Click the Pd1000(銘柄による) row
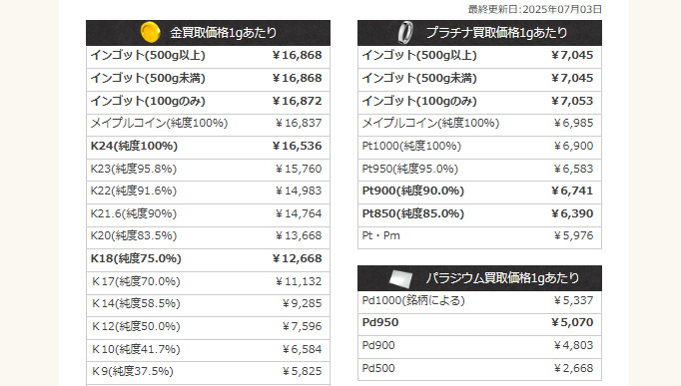 pyautogui.click(x=479, y=301)
